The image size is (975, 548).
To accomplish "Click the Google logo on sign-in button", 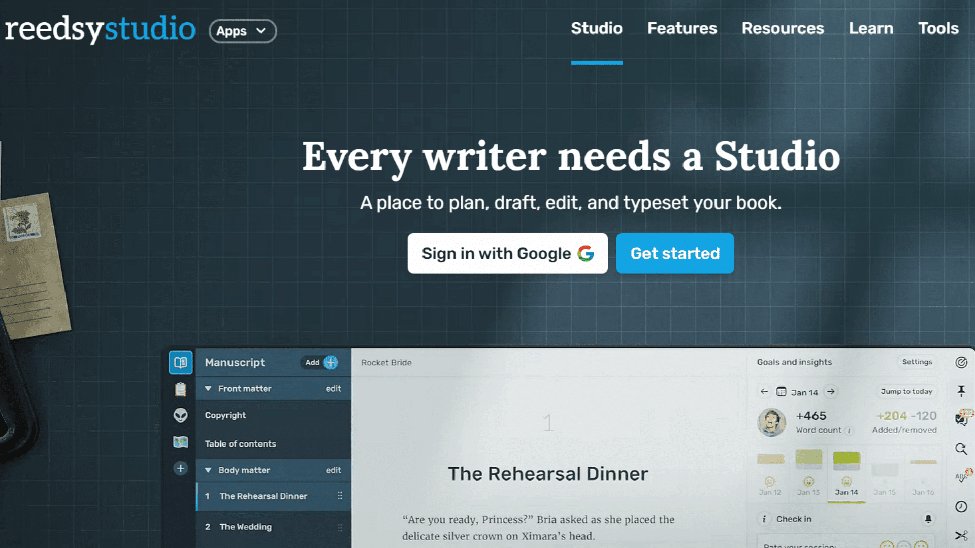I will click(586, 253).
